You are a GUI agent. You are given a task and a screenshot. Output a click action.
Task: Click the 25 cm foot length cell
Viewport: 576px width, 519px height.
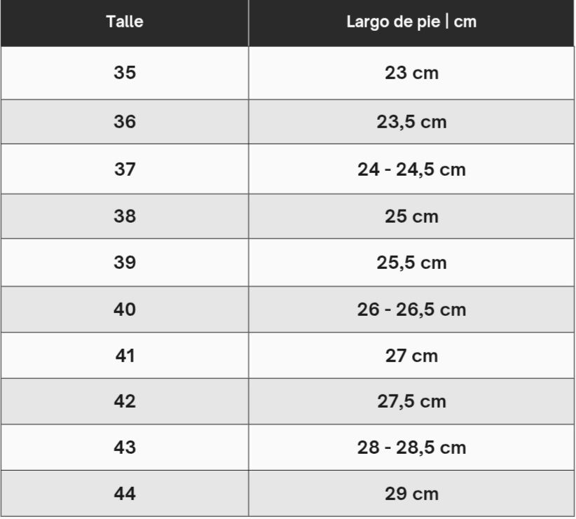coord(411,216)
